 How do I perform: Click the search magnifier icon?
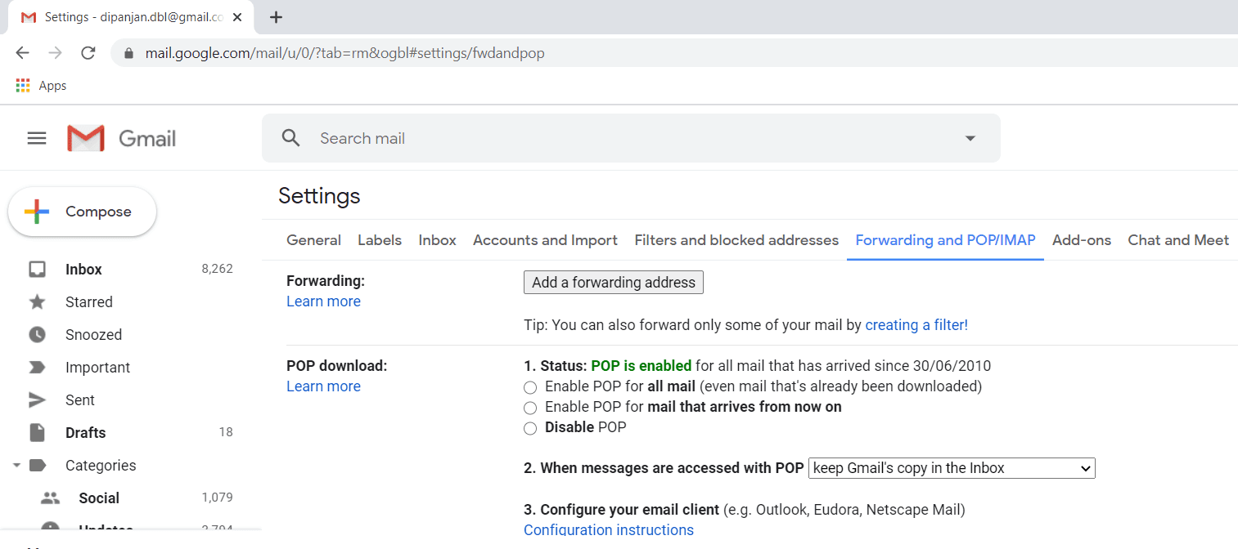click(x=290, y=137)
